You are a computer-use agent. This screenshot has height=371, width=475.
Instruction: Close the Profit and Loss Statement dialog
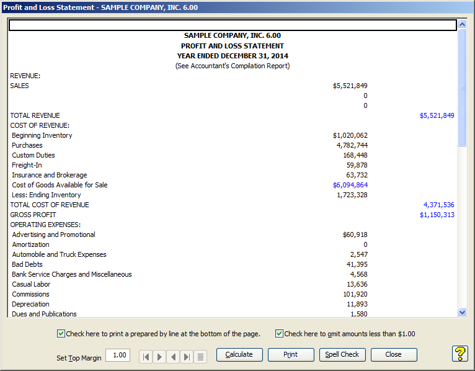(393, 355)
